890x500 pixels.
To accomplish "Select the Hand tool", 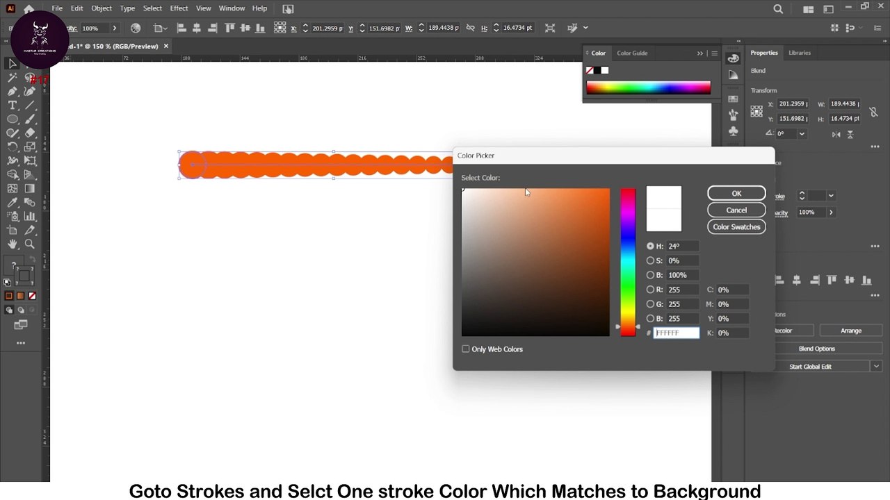I will pos(13,244).
